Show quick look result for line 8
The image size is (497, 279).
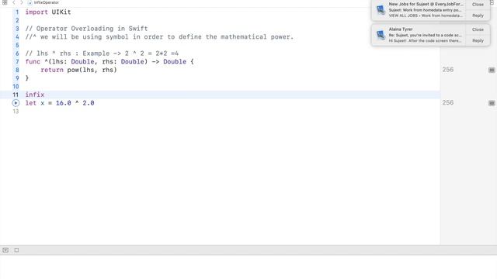pos(492,70)
